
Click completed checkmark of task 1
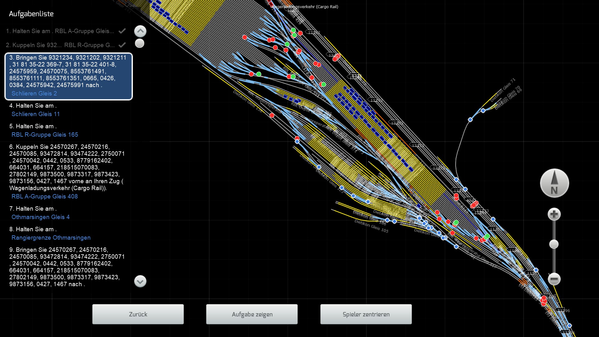pos(122,31)
